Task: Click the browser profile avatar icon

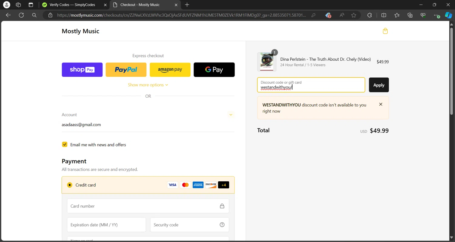Action: (6, 5)
